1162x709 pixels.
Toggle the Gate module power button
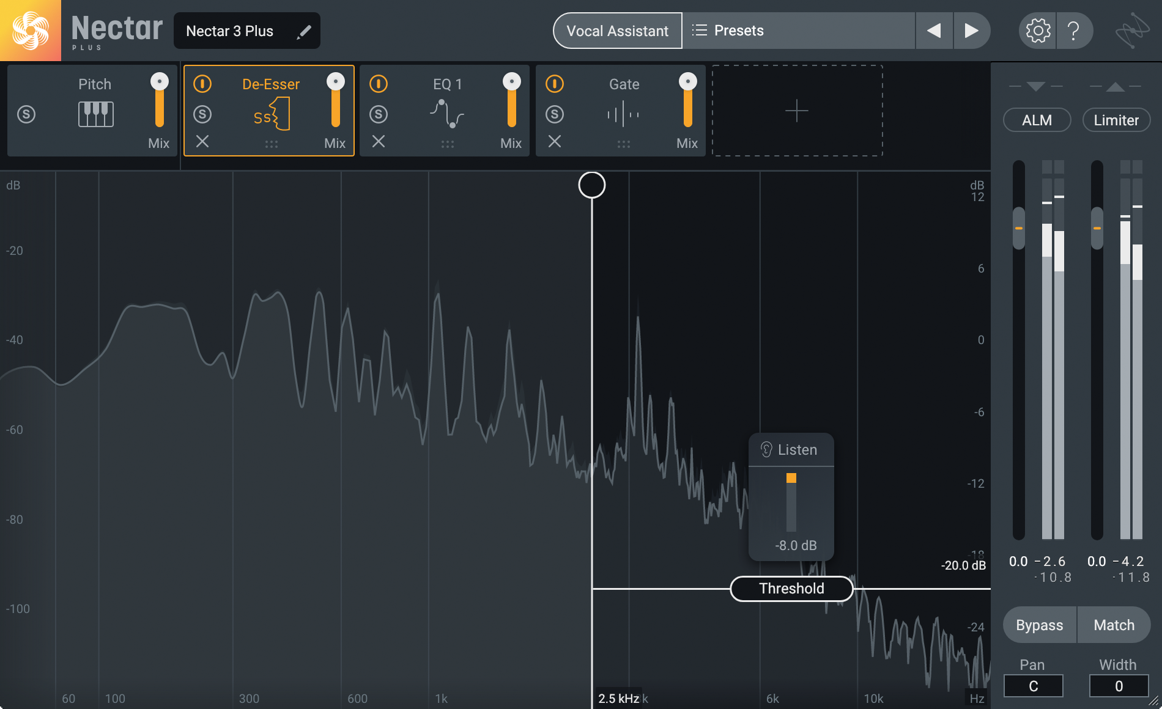[x=555, y=84]
